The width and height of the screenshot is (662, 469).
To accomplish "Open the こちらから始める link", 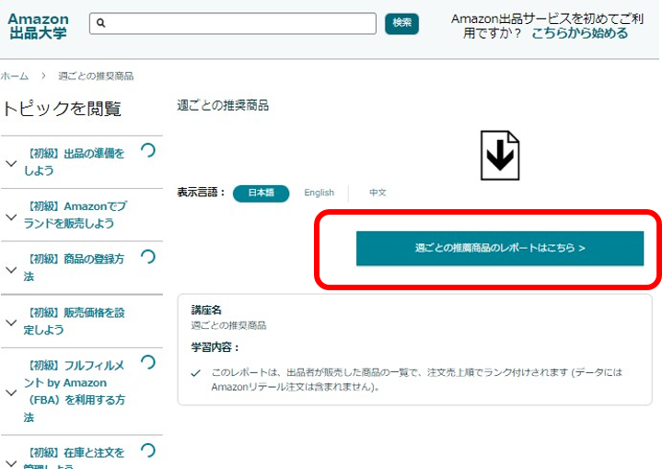I will pyautogui.click(x=579, y=33).
